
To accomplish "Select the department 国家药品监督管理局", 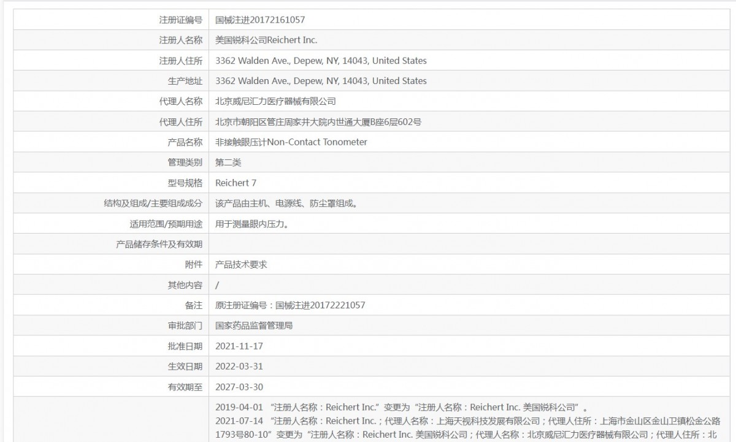I will [255, 326].
